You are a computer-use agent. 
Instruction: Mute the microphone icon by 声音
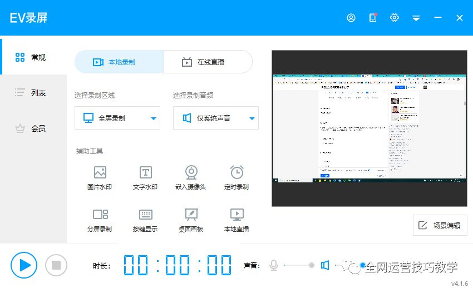pos(274,265)
